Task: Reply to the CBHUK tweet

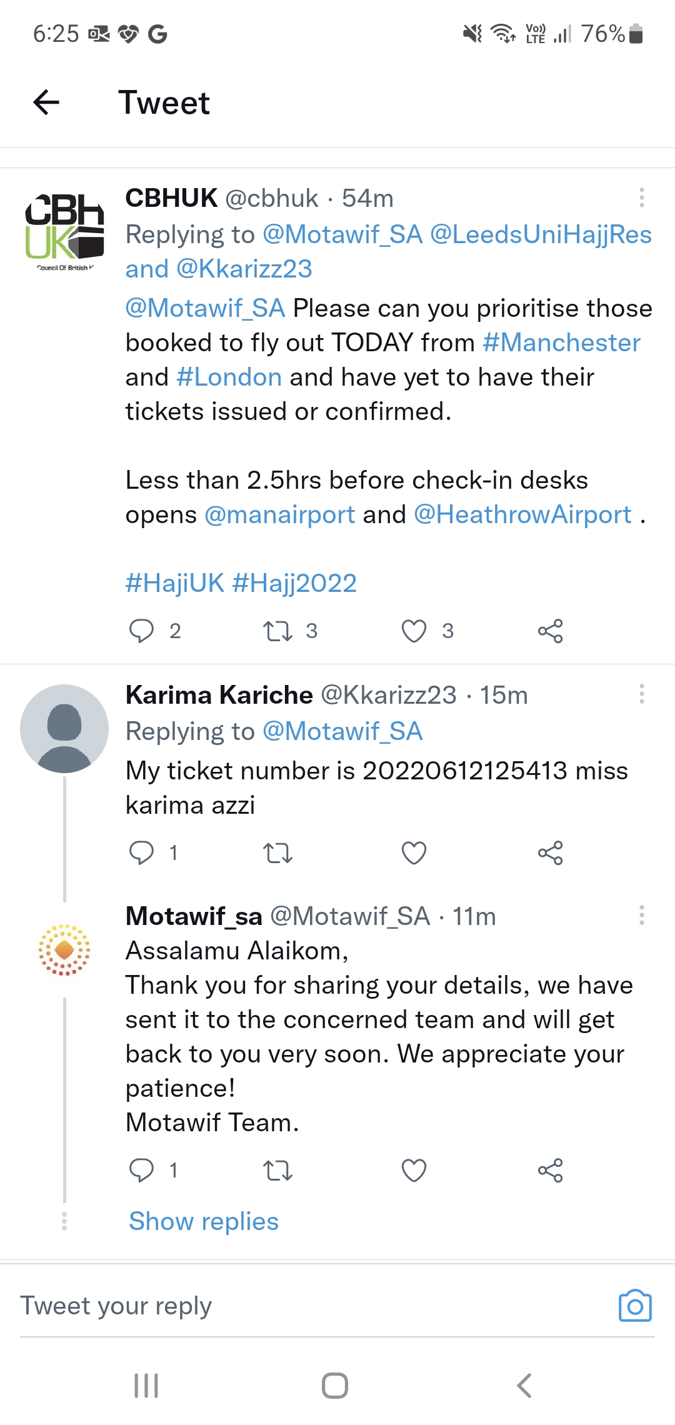Action: click(x=141, y=631)
